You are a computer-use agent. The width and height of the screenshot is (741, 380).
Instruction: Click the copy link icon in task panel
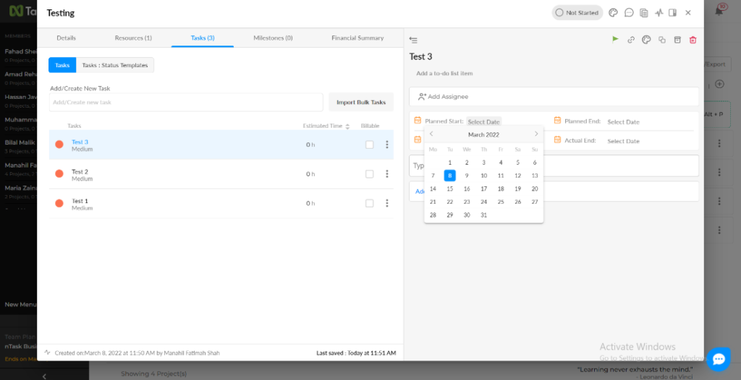pos(631,40)
